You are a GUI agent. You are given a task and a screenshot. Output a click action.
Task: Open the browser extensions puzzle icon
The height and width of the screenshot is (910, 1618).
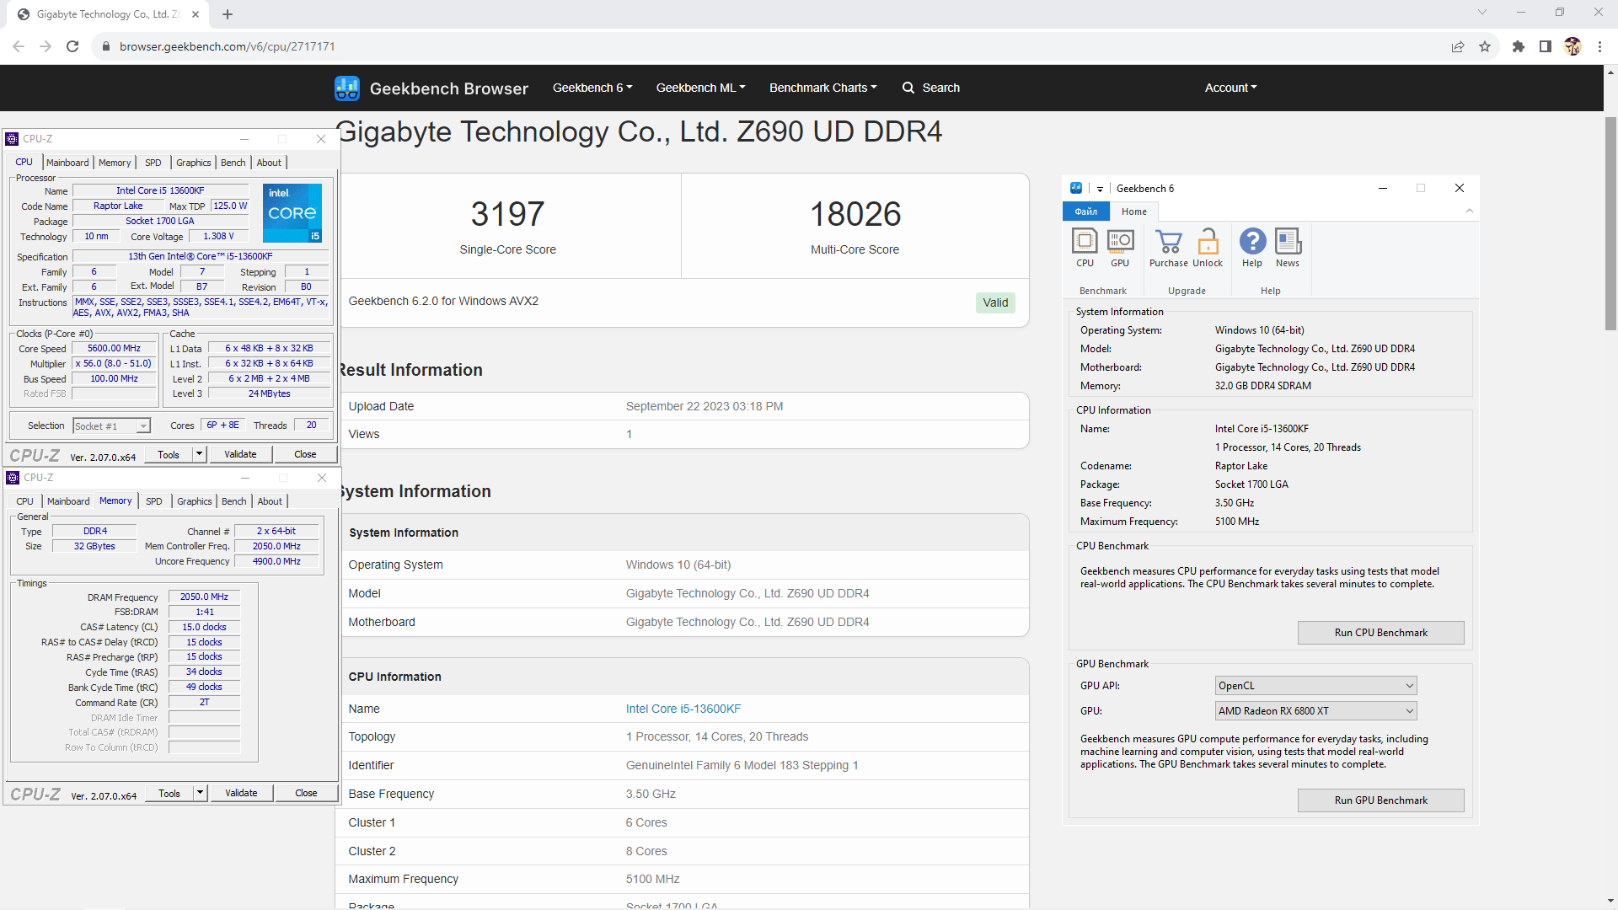pyautogui.click(x=1518, y=47)
